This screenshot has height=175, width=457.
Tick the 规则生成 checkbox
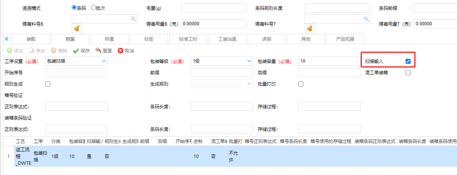(48, 84)
